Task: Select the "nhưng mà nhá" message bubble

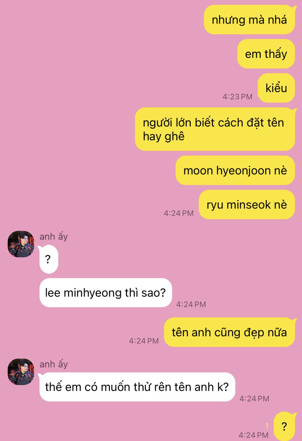Action: click(x=249, y=20)
